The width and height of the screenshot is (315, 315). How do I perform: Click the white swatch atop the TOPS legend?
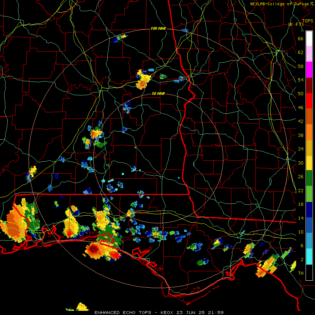pos(309,38)
